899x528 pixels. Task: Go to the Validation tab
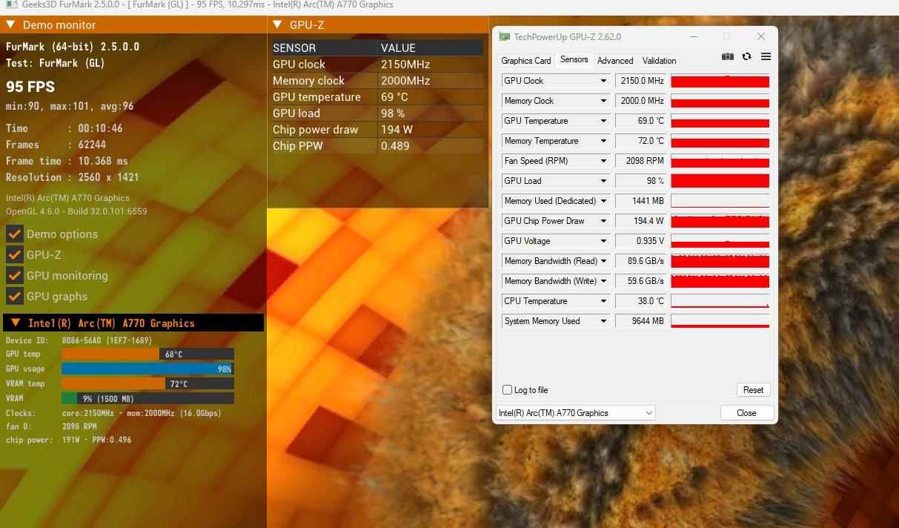659,61
